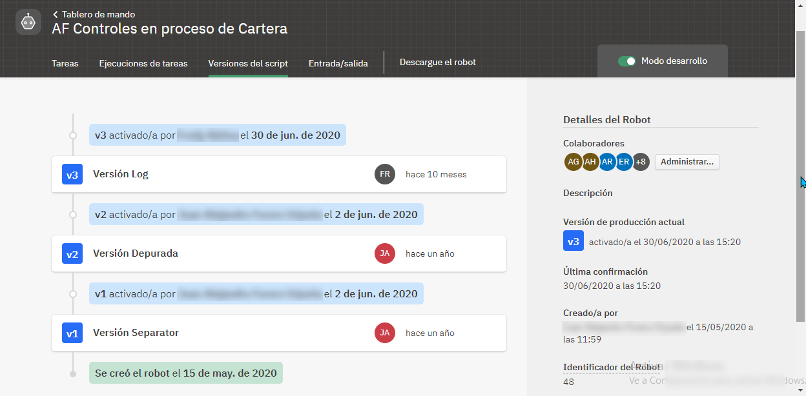Click the ER collaborator avatar
This screenshot has width=806, height=396.
click(x=624, y=162)
